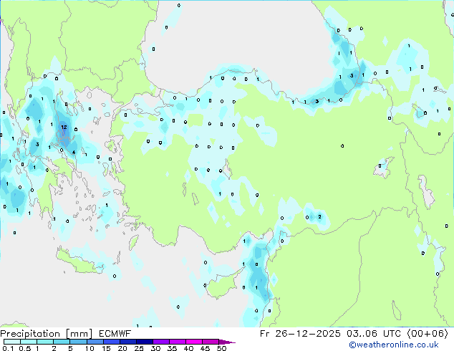Click the "ECMWF" model label
454x351 pixels.
[115, 334]
